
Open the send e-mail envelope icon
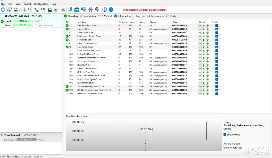(x=77, y=10)
